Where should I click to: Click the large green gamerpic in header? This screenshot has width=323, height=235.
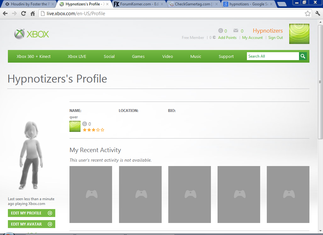(x=299, y=34)
